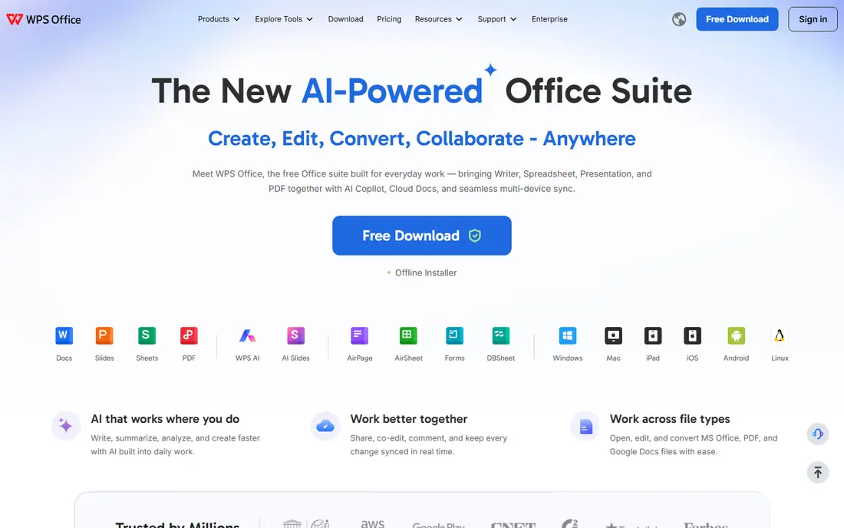The image size is (844, 528).
Task: Open the DBSheet icon
Action: tap(500, 336)
